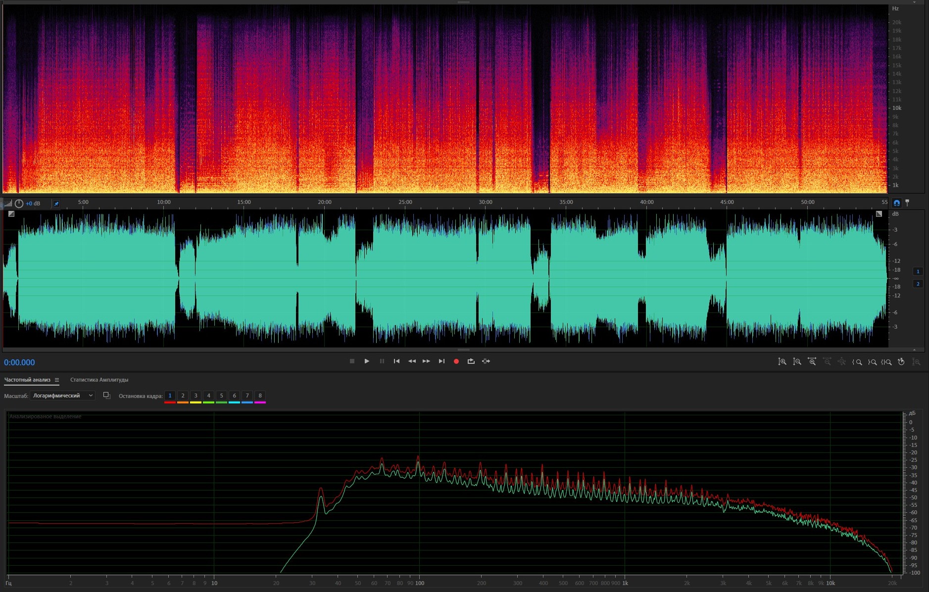Click the red Record button
The height and width of the screenshot is (592, 929).
click(x=456, y=361)
